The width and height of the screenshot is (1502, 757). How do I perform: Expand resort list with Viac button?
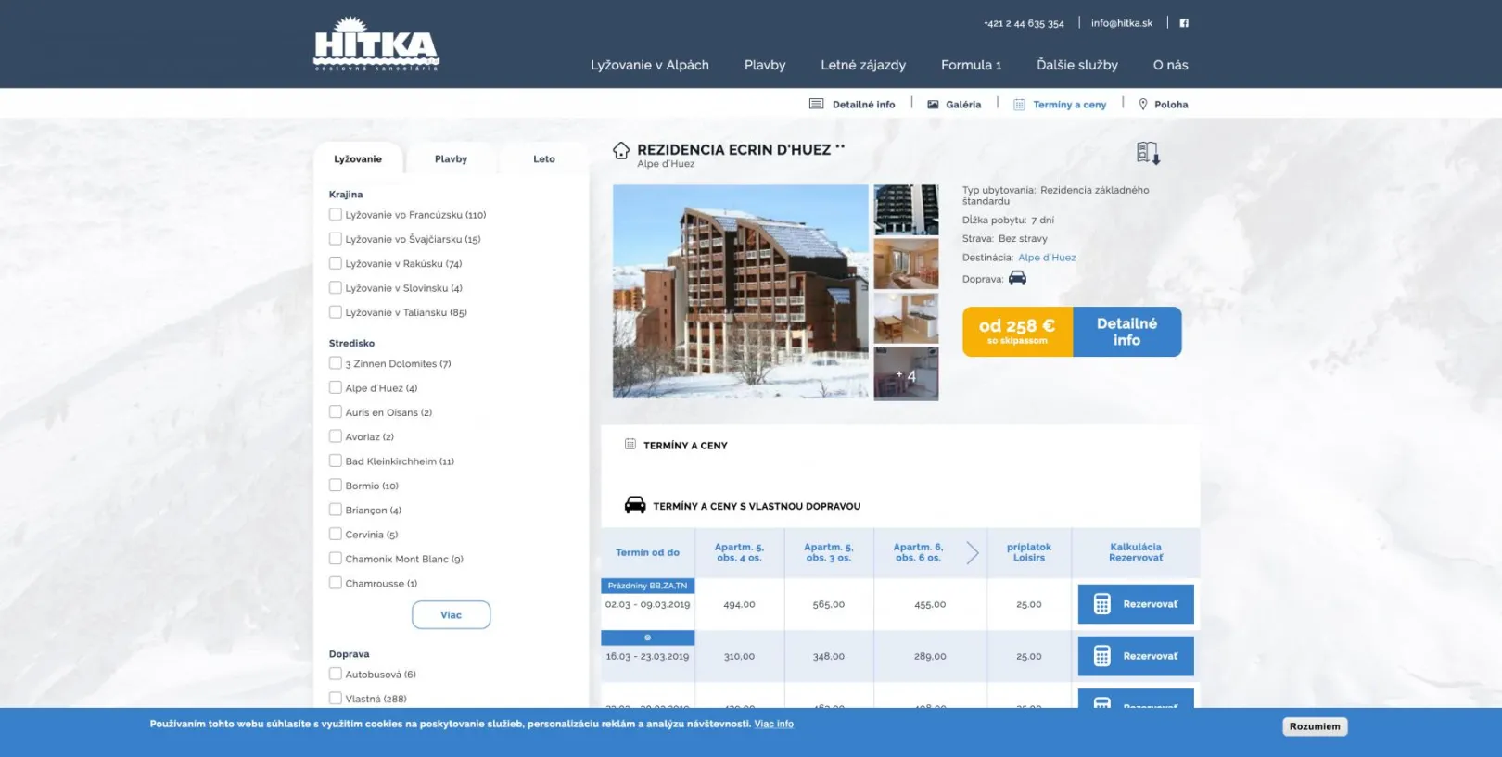pos(452,615)
